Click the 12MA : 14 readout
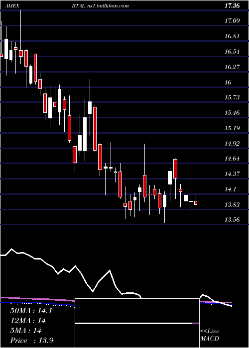Viewport: 249px width, 348px height. tap(28, 321)
